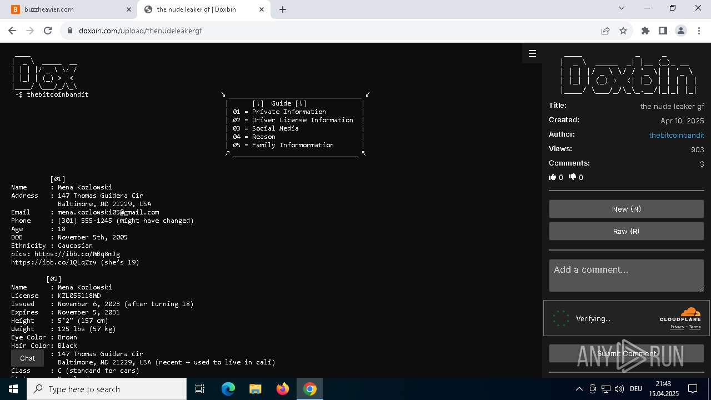Screen dimensions: 711x400
Task: Expand the tab search chevron
Action: pyautogui.click(x=622, y=8)
